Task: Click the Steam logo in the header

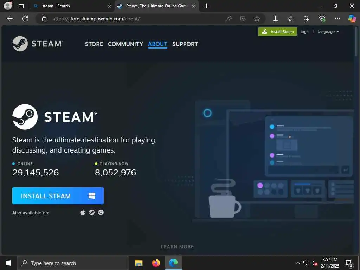Action: (x=38, y=44)
